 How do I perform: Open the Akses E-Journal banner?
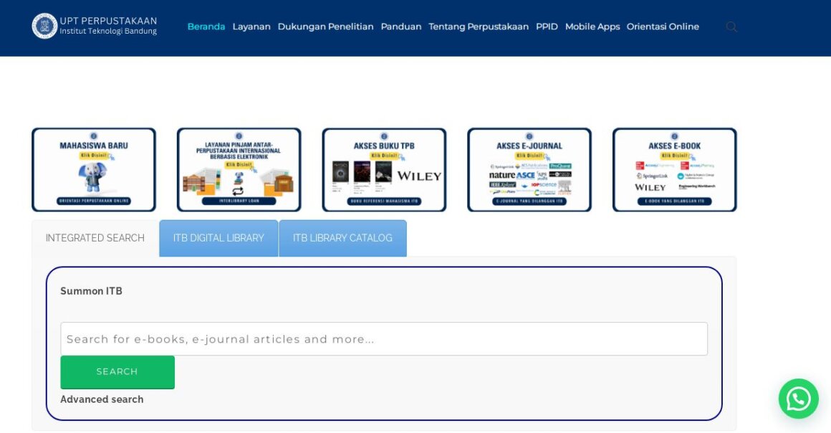point(529,170)
